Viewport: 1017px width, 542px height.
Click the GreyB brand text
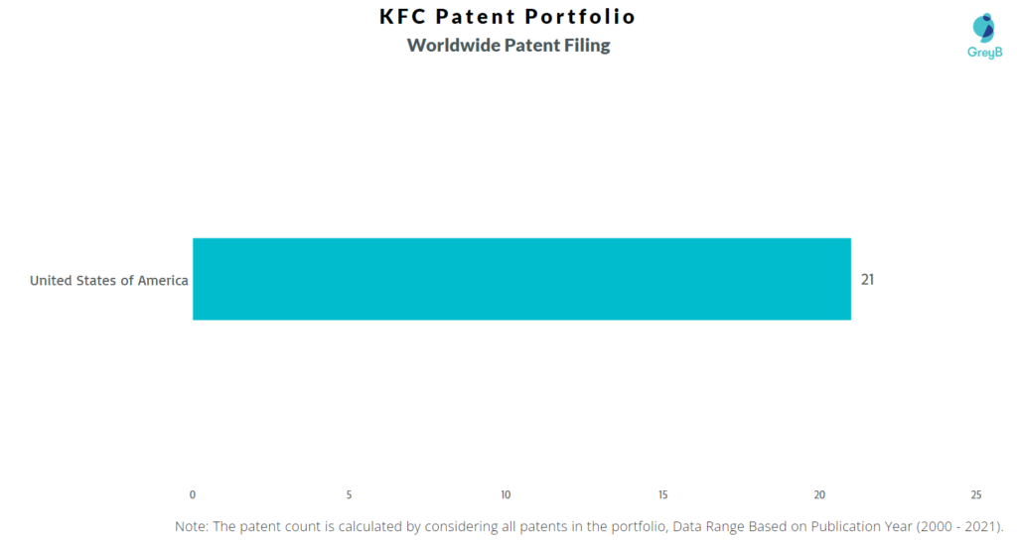tap(984, 53)
